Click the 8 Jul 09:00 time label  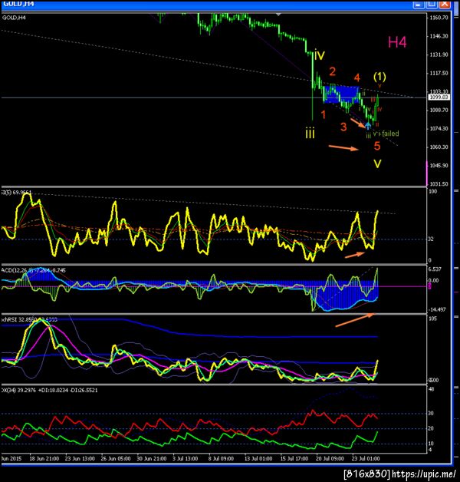point(221,458)
